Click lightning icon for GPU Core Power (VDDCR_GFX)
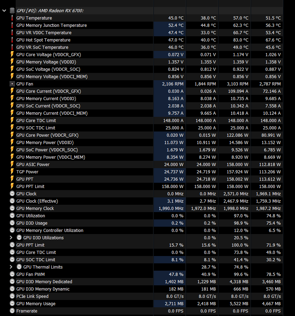This screenshot has height=316, width=295. (x=12, y=135)
